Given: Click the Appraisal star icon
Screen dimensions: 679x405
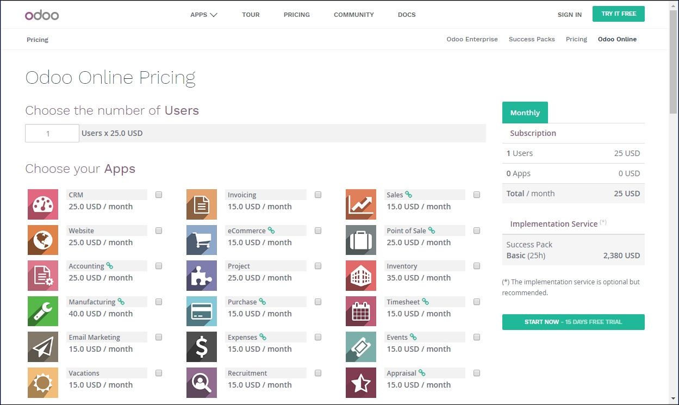Looking at the screenshot, I should pyautogui.click(x=361, y=383).
